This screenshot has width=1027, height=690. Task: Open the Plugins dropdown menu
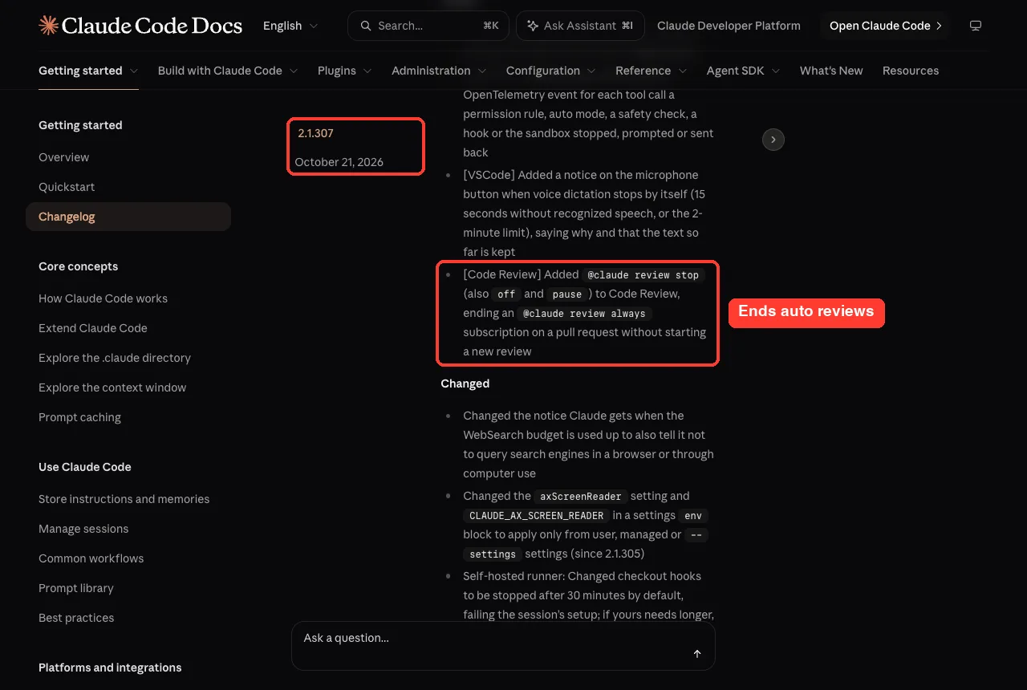tap(345, 71)
